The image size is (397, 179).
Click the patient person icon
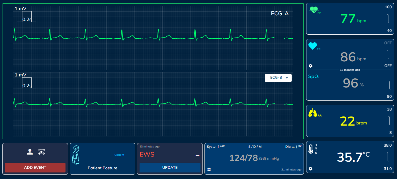30,152
